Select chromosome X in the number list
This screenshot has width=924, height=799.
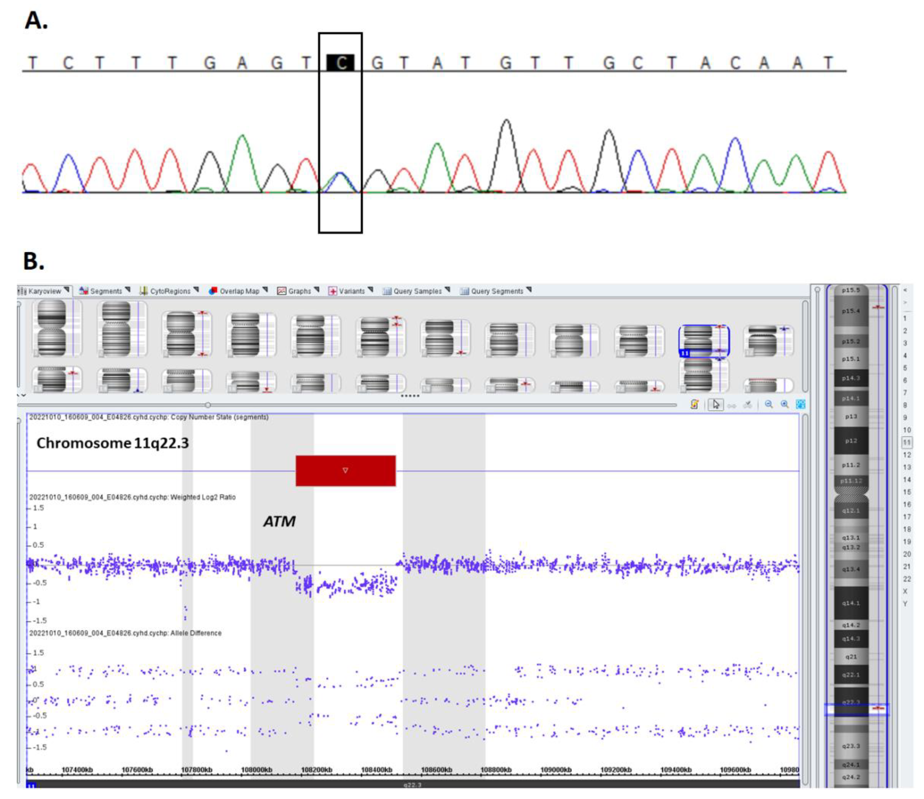pyautogui.click(x=905, y=591)
